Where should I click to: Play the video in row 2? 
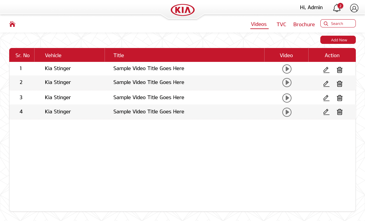click(287, 83)
